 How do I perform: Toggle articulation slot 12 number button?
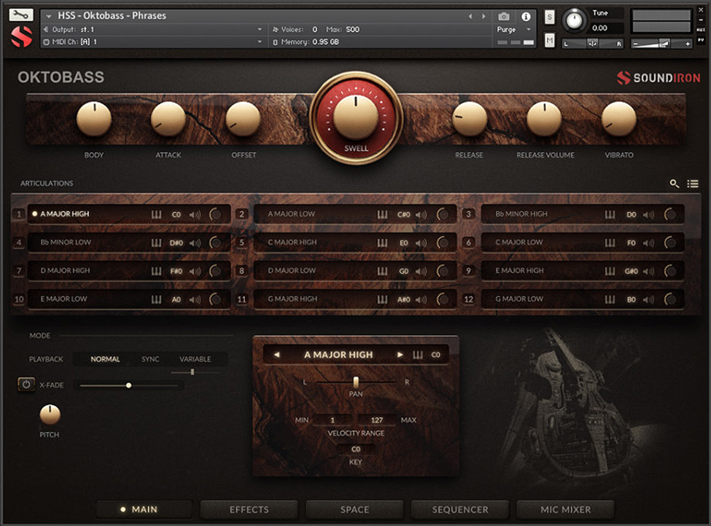(x=469, y=299)
